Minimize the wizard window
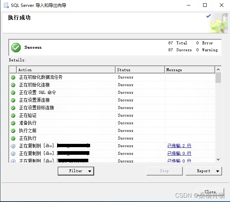 click(189, 5)
